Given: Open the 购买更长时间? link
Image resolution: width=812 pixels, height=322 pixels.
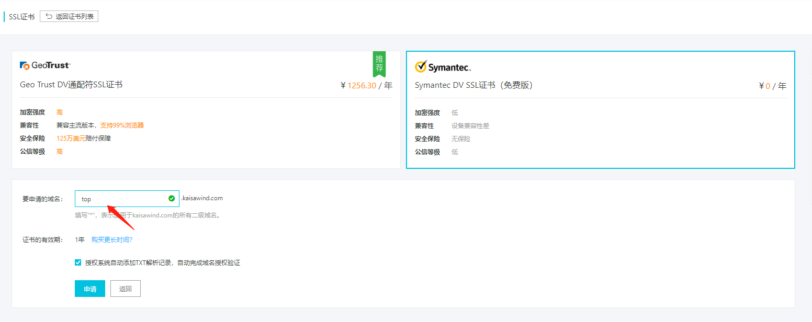Looking at the screenshot, I should (112, 239).
